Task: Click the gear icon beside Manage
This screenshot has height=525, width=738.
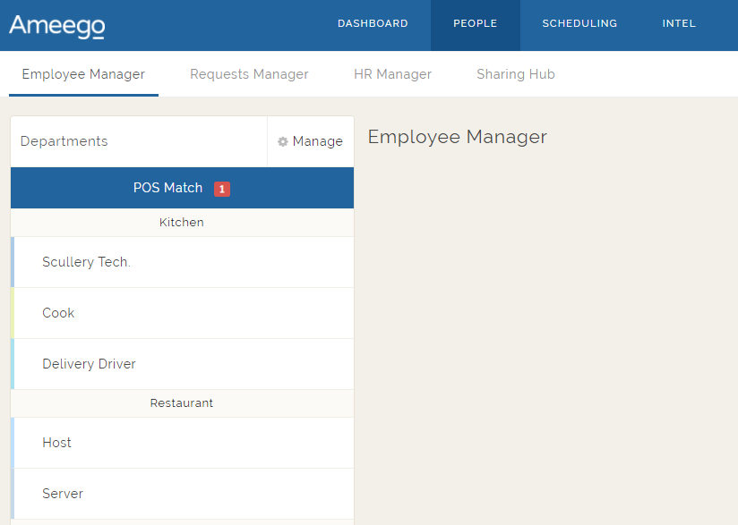Action: pos(283,141)
